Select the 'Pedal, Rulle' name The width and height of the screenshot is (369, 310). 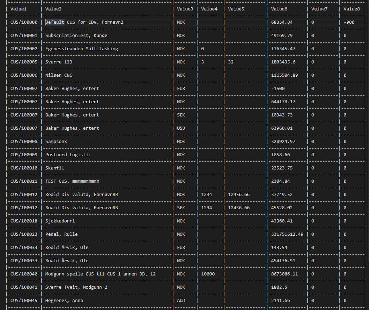61,234
